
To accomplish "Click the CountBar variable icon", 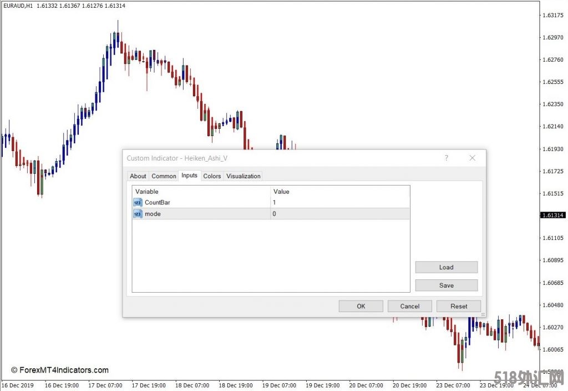I will 138,202.
